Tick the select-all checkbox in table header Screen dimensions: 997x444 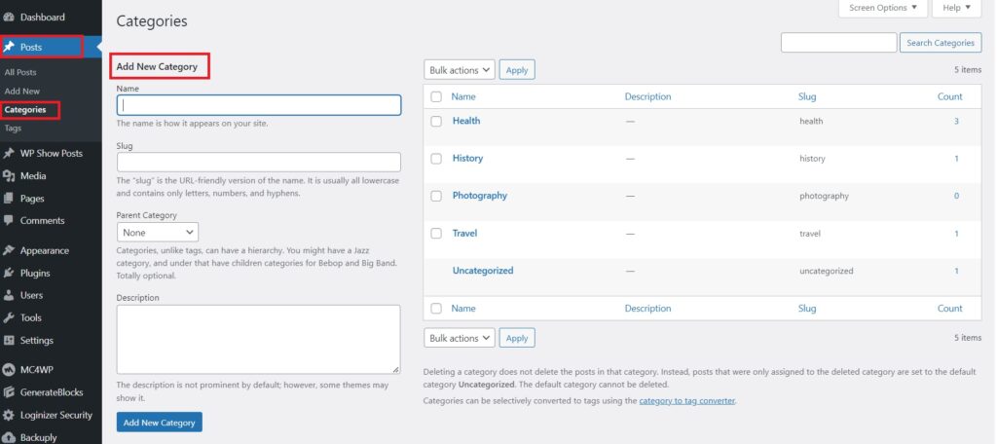tap(436, 96)
